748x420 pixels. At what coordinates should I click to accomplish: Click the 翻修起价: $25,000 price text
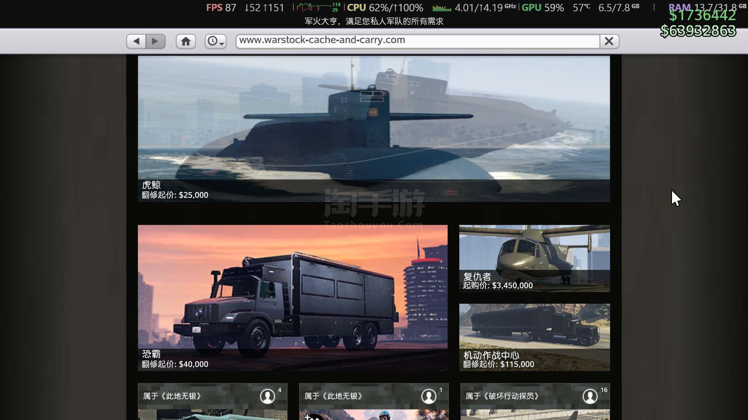175,195
